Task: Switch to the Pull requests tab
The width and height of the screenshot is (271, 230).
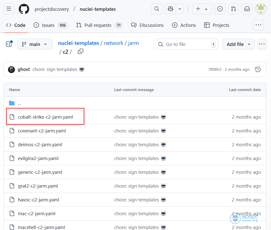Action: pyautogui.click(x=99, y=25)
